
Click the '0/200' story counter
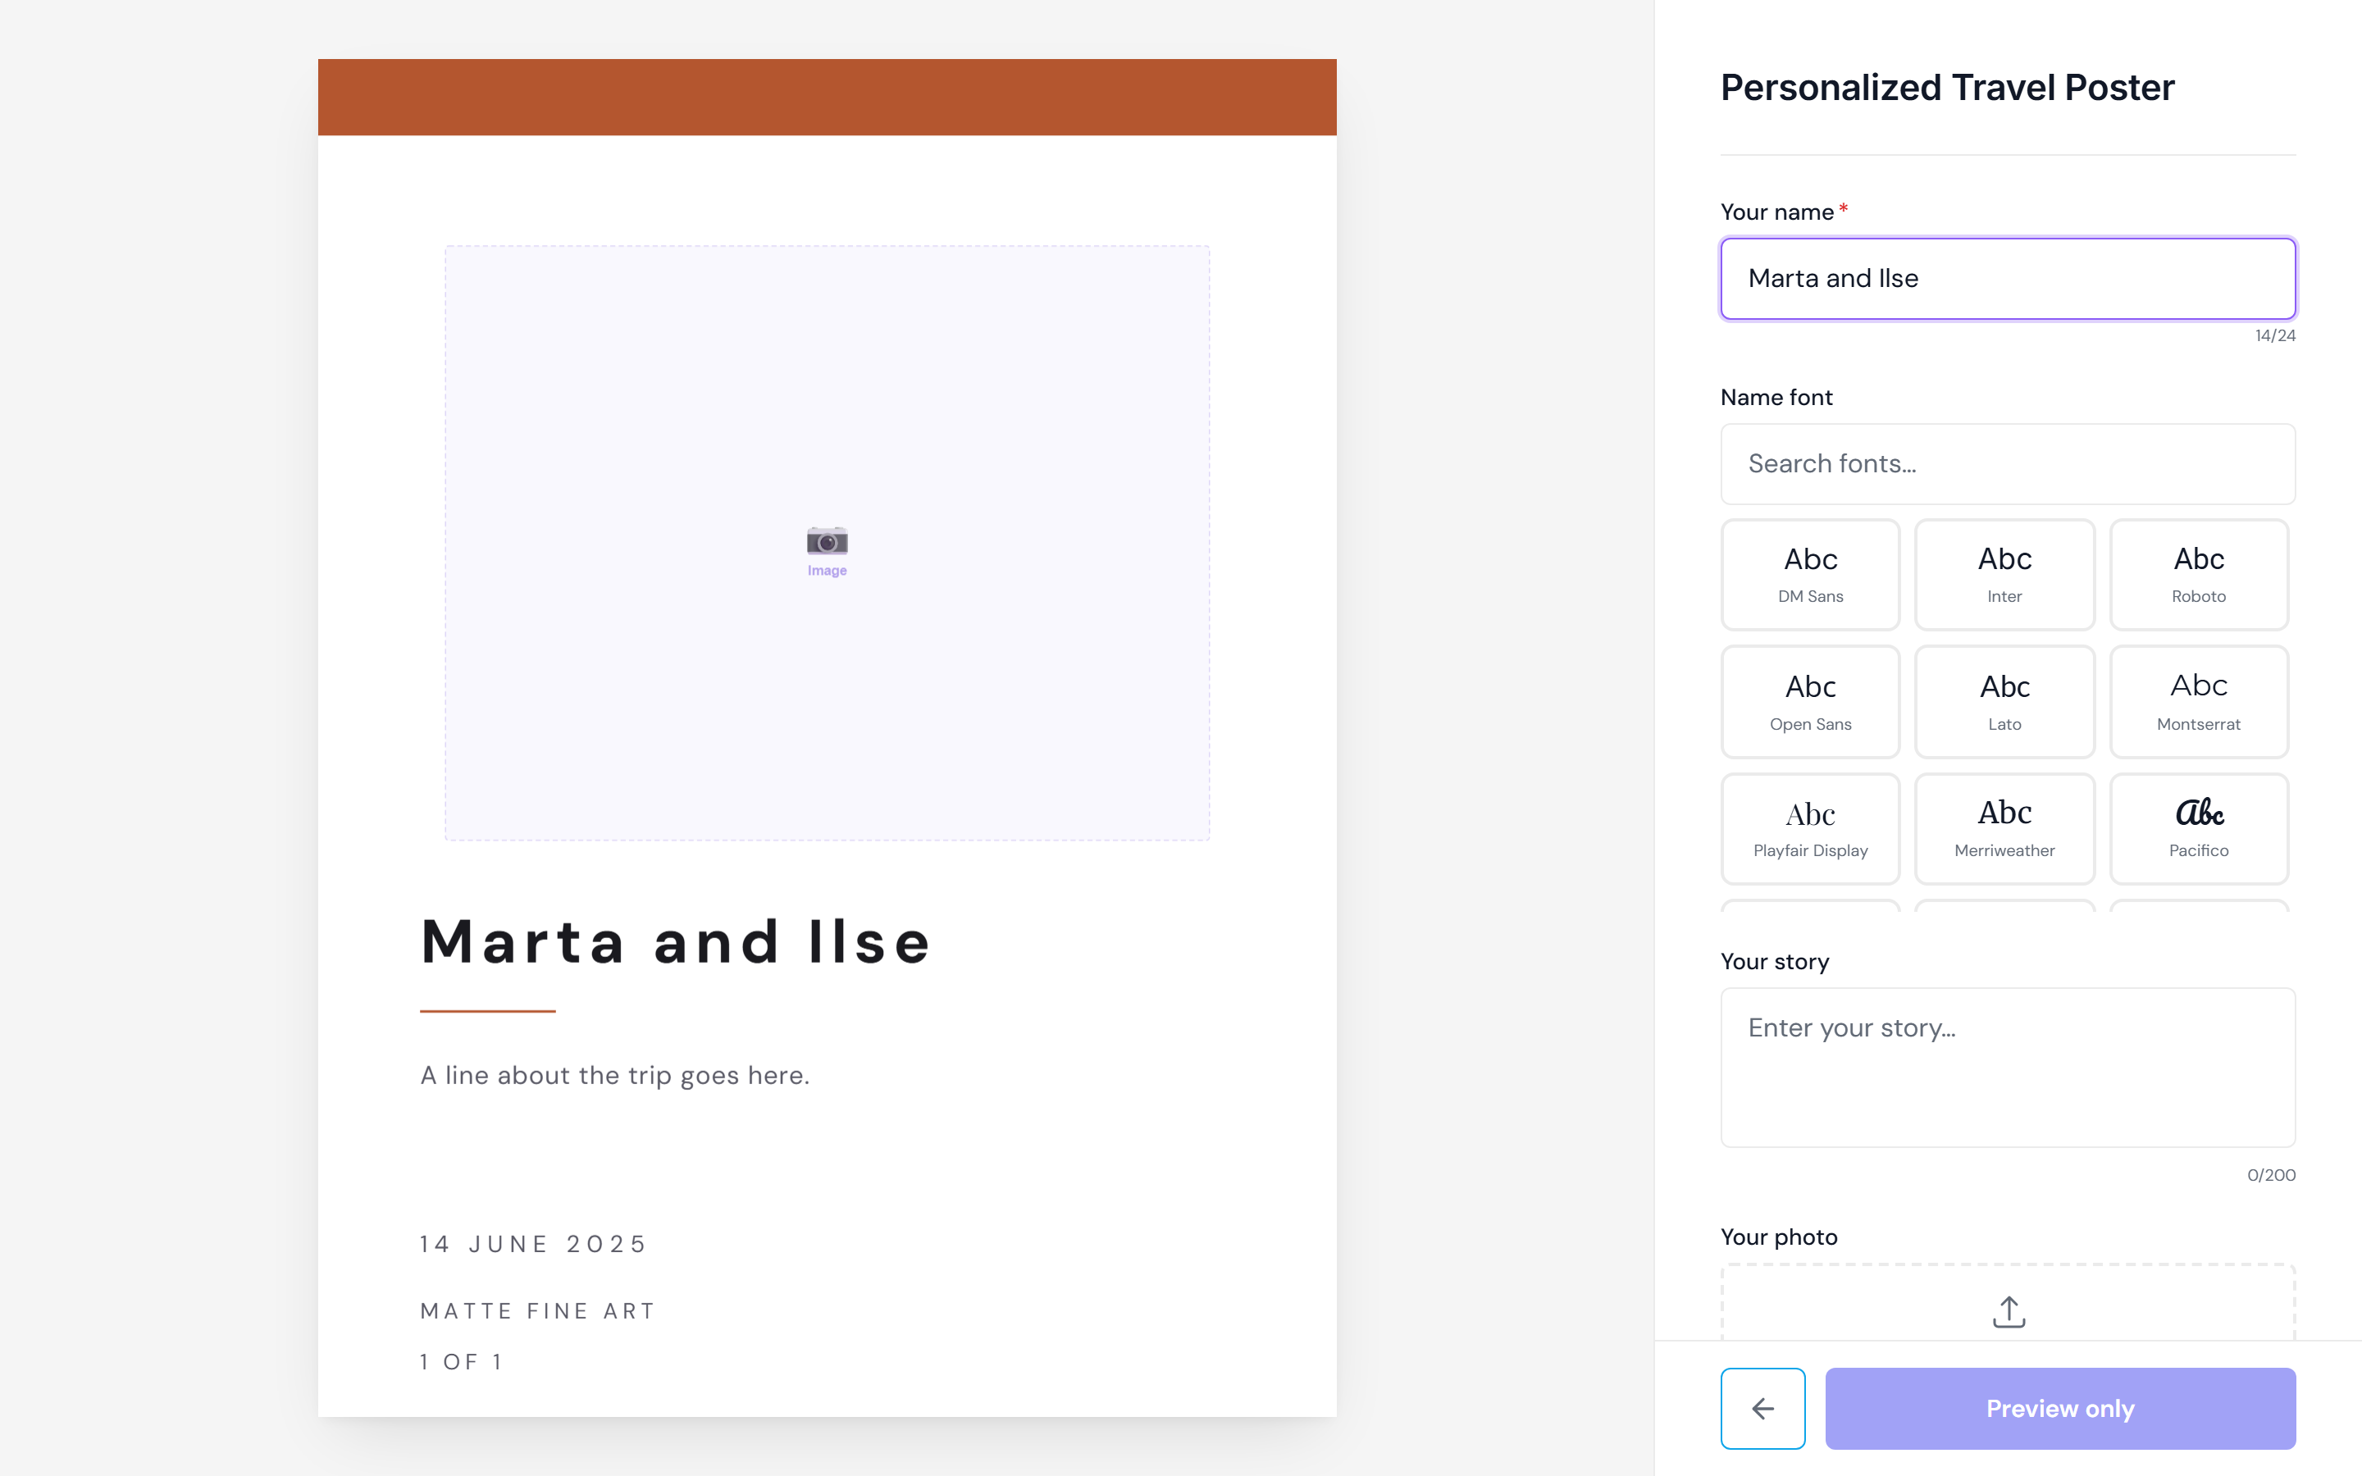[2271, 1175]
